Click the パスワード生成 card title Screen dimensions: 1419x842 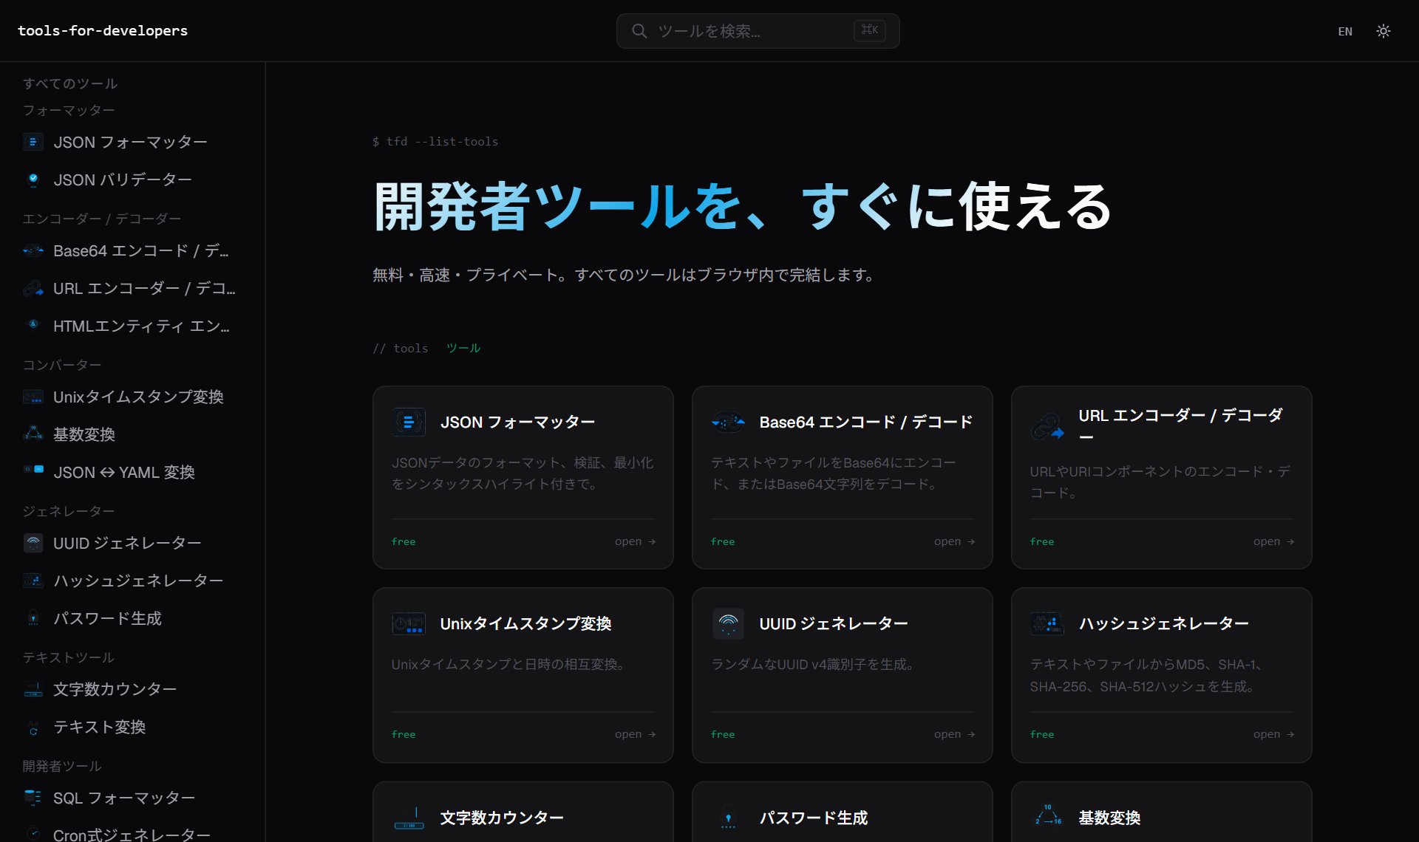pos(814,818)
